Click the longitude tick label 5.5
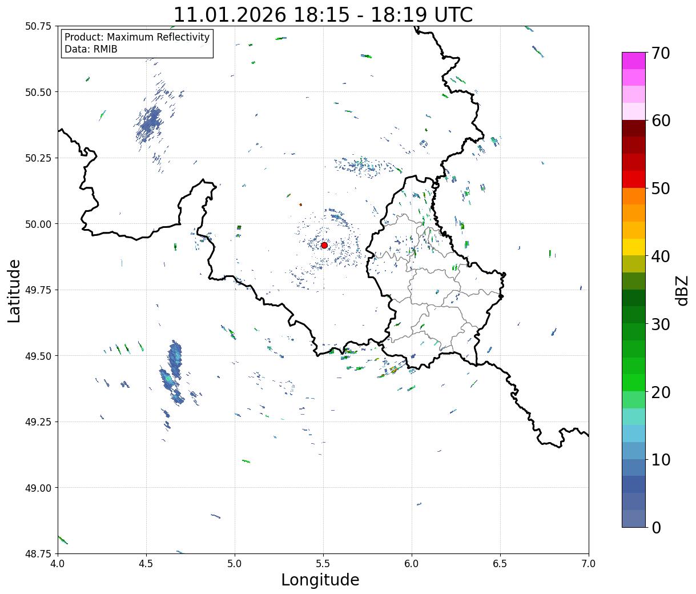This screenshot has height=594, width=696. (323, 563)
